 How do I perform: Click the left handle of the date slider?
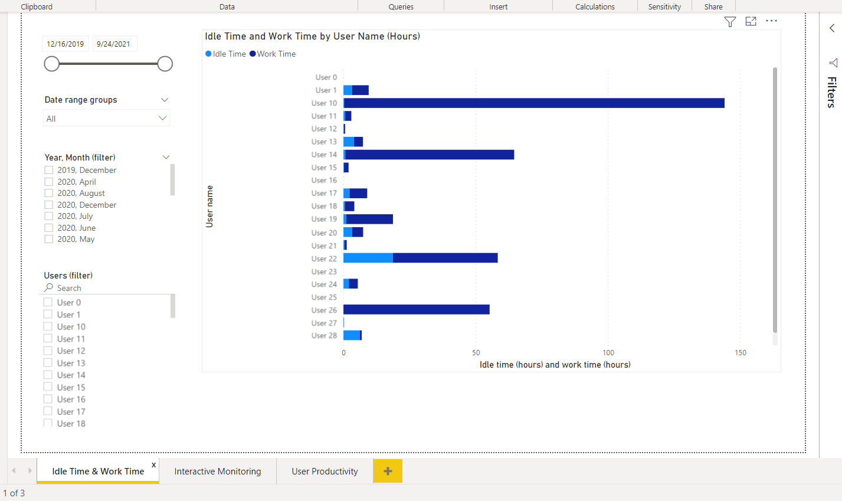pos(52,64)
